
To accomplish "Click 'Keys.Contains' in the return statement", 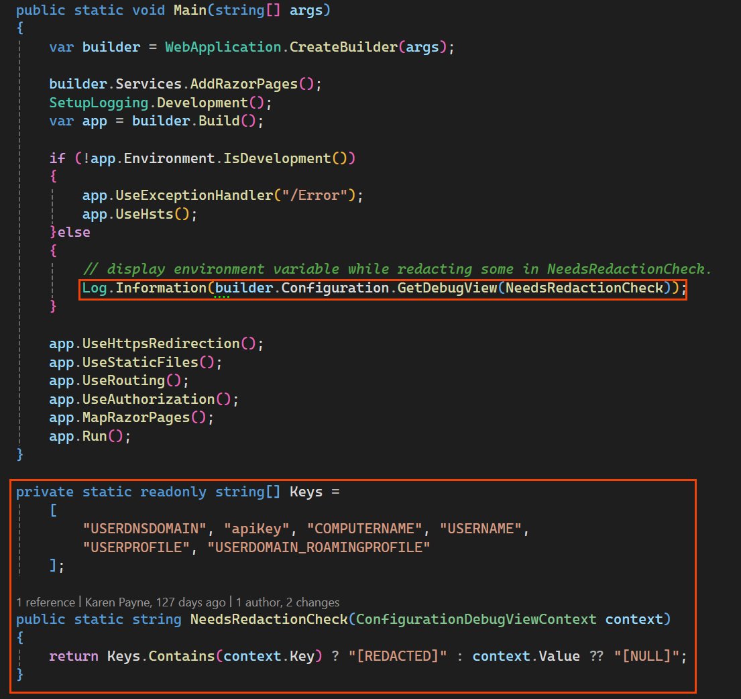I will (161, 656).
